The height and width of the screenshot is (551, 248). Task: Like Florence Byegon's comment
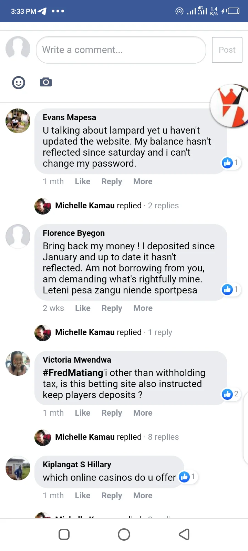83,308
